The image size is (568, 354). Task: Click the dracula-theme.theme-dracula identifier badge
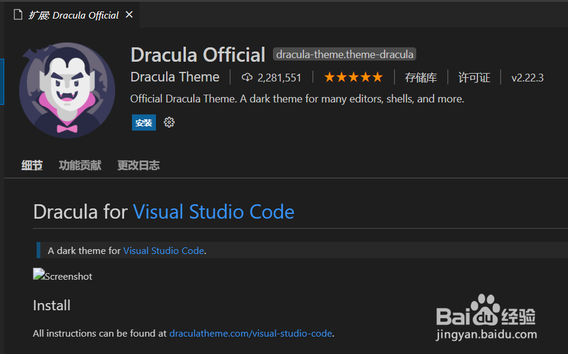[344, 55]
